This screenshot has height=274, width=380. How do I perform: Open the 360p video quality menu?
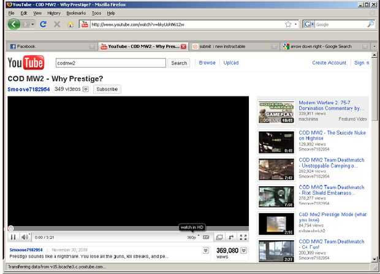(x=193, y=237)
